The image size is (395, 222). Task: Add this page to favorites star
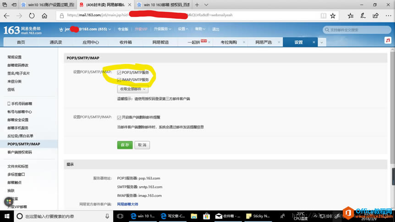pyautogui.click(x=333, y=16)
